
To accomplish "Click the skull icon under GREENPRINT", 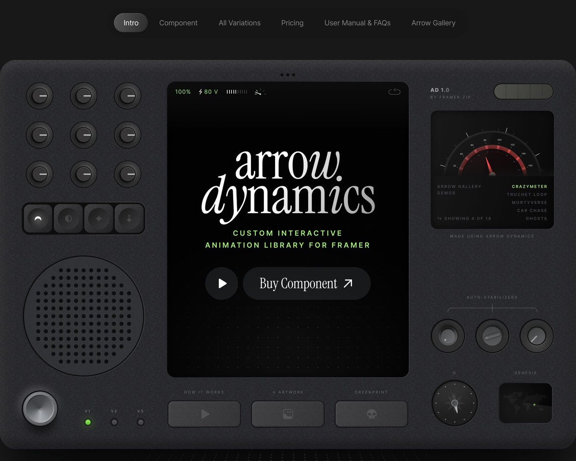I will pyautogui.click(x=371, y=413).
